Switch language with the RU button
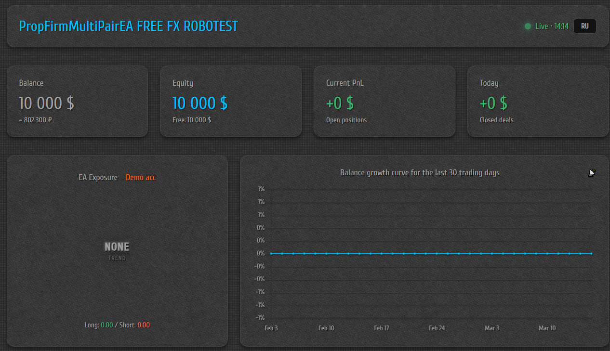 [584, 26]
